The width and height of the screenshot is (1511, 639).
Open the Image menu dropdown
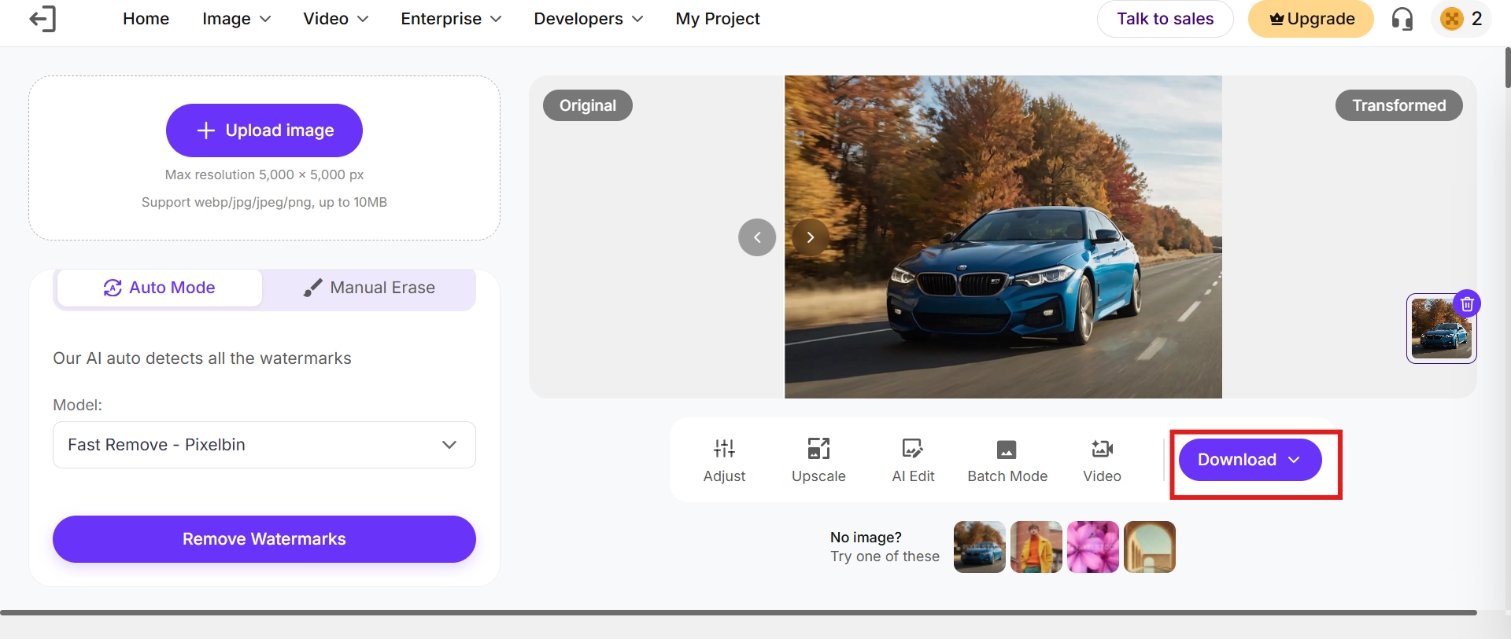(236, 19)
